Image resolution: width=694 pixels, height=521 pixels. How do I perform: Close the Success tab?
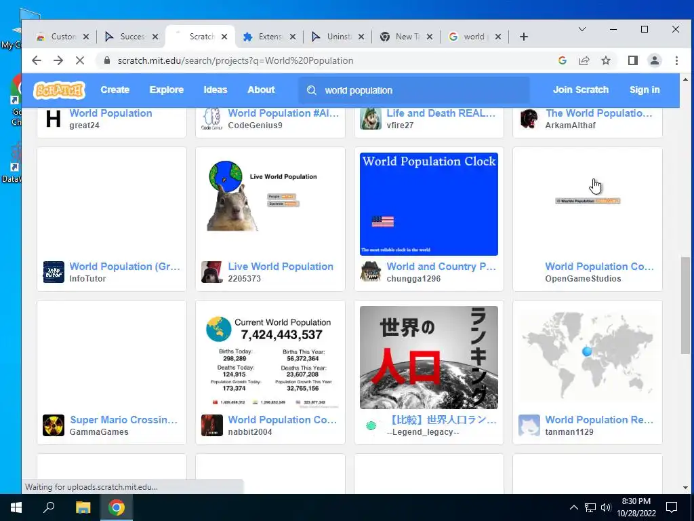click(155, 37)
